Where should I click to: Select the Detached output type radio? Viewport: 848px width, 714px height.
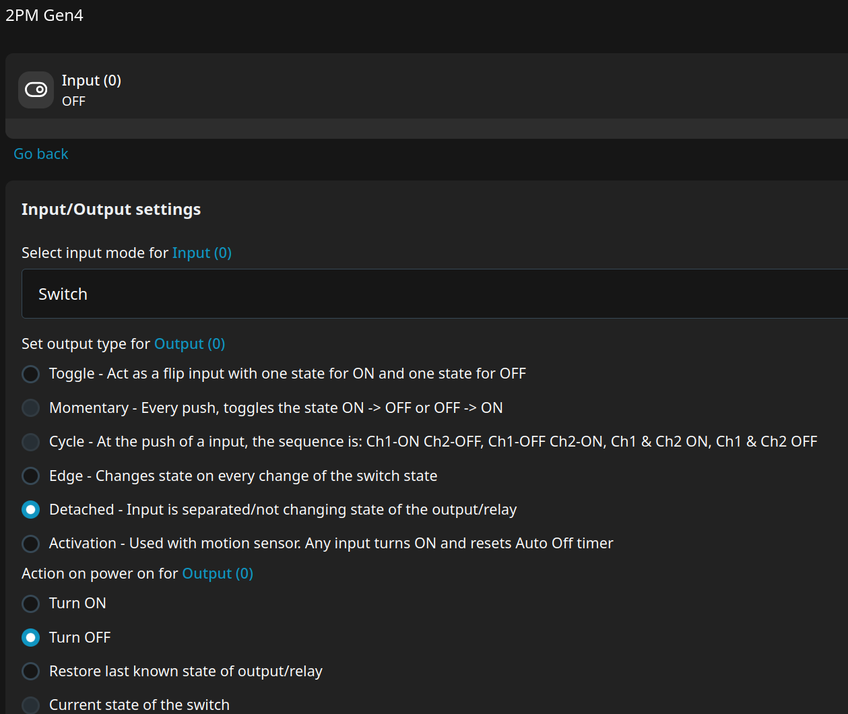click(31, 510)
